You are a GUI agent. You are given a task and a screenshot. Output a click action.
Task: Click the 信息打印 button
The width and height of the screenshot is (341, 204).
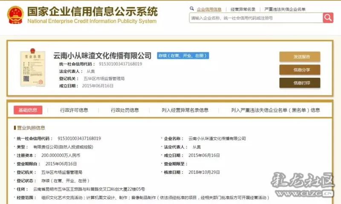[x=300, y=83]
